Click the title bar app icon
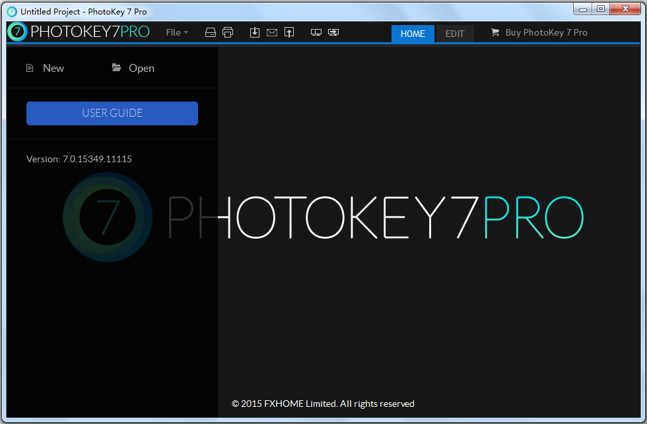Image resolution: width=647 pixels, height=424 pixels. [12, 11]
